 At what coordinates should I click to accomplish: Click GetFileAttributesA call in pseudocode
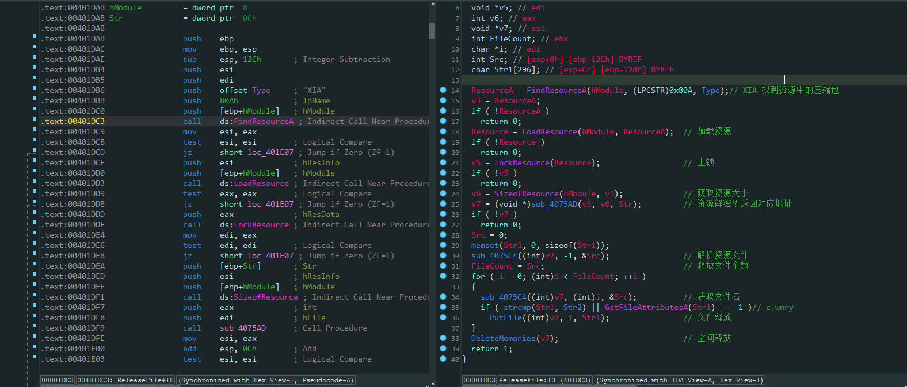(646, 307)
